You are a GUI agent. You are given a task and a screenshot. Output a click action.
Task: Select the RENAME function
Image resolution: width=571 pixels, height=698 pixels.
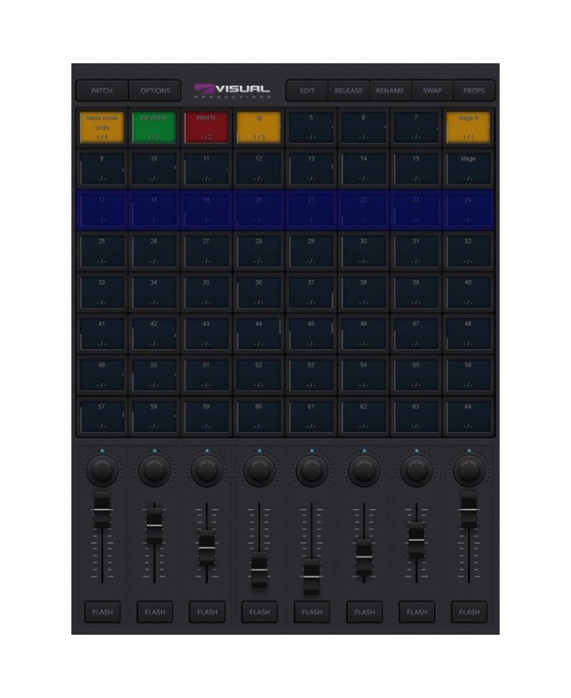point(390,91)
